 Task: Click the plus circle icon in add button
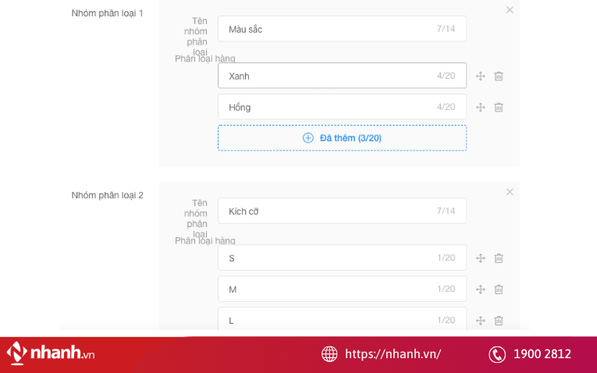coord(308,138)
